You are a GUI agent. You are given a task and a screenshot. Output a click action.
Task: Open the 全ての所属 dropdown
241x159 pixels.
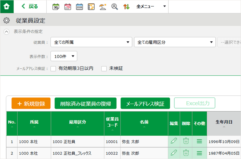coord(91,42)
